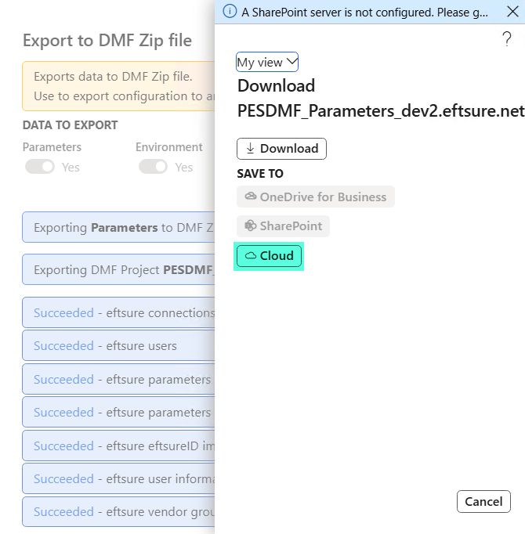Select the Exporting DMF Project PESDMF entry
This screenshot has height=534, width=525.
[118, 269]
